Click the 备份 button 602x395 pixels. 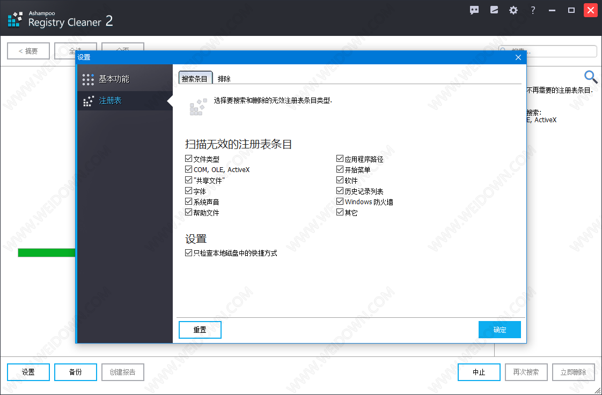click(x=76, y=372)
